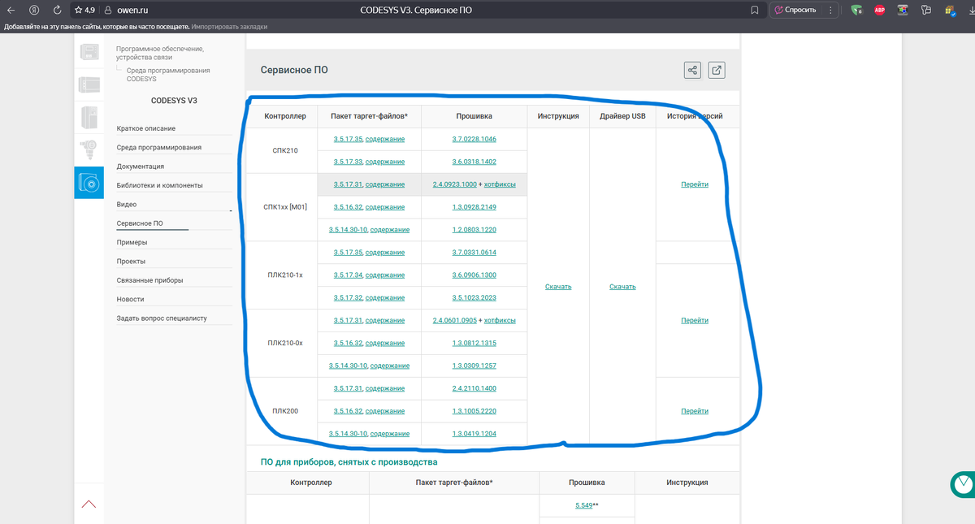This screenshot has width=975, height=524.
Task: Download firmware 1.2.0803.1220
Action: (x=474, y=230)
